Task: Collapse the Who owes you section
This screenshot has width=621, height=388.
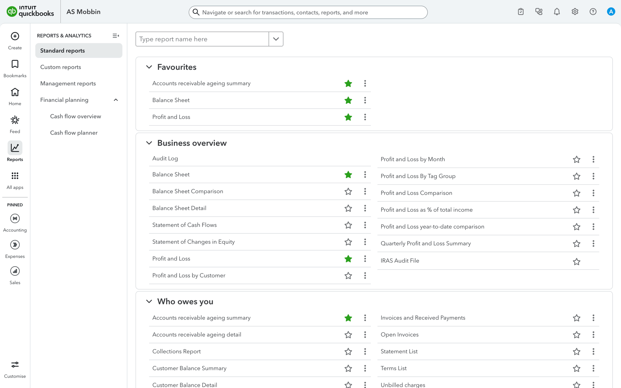Action: (x=149, y=301)
